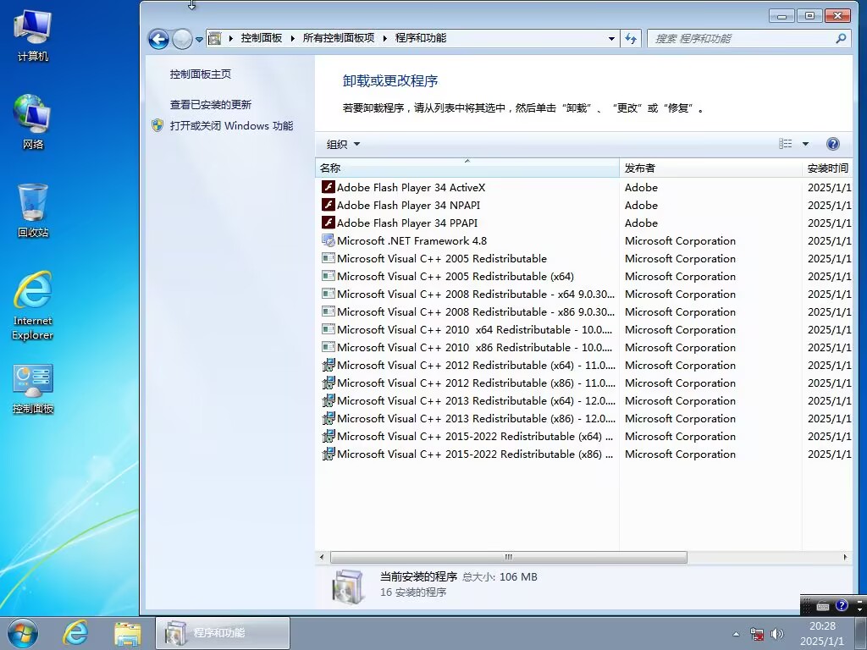Select Adobe Flash Player 34 PPAPI icon
The width and height of the screenshot is (867, 650).
329,223
